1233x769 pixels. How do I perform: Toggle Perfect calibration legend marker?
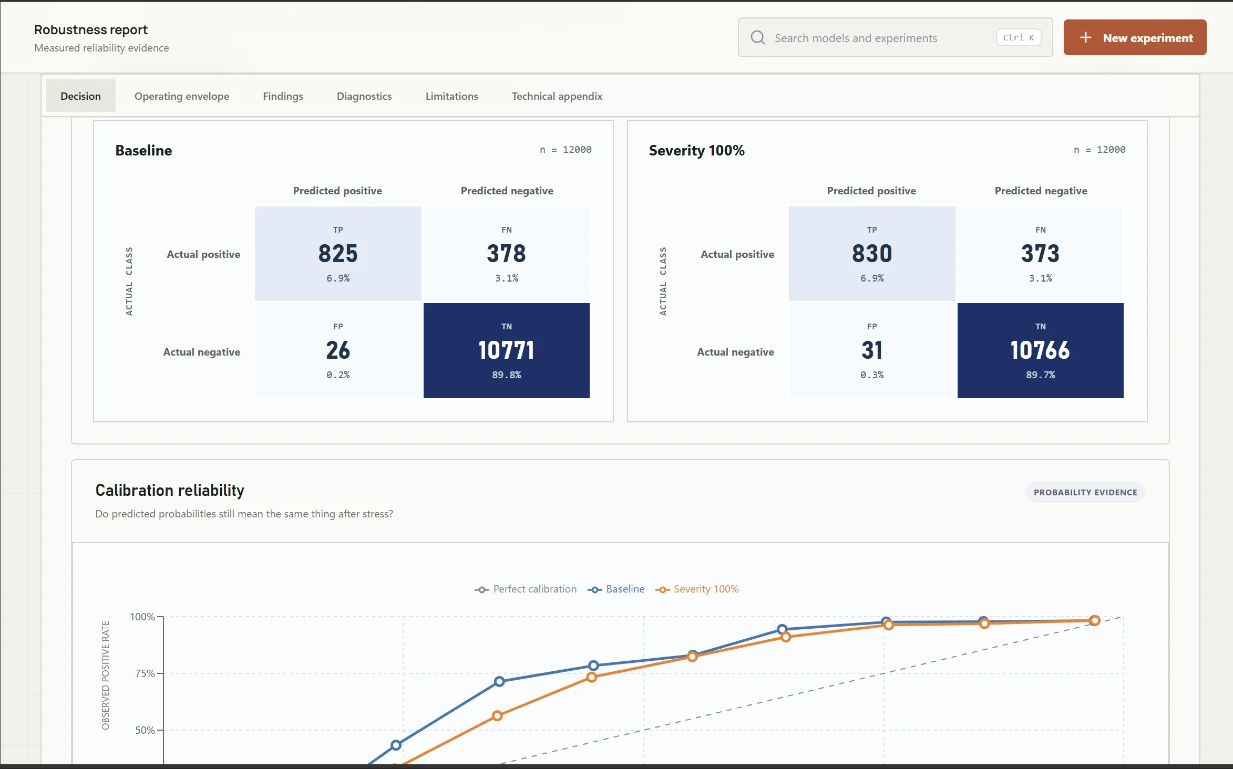(x=481, y=589)
